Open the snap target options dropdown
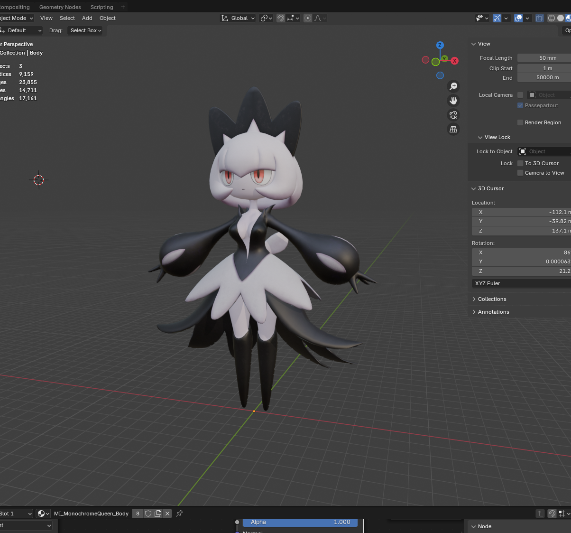This screenshot has height=533, width=571. pos(293,18)
